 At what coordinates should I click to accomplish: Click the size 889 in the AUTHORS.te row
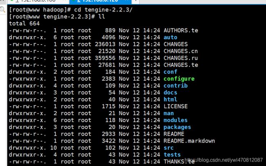click(110, 30)
